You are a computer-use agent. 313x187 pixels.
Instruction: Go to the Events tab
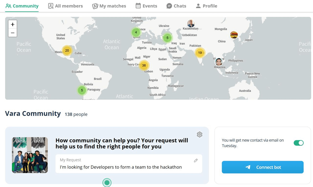pyautogui.click(x=146, y=6)
